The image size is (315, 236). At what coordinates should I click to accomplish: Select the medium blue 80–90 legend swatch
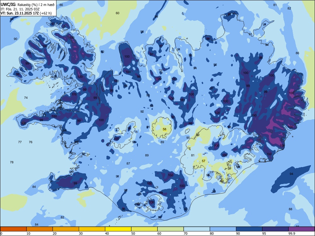coord(223,229)
